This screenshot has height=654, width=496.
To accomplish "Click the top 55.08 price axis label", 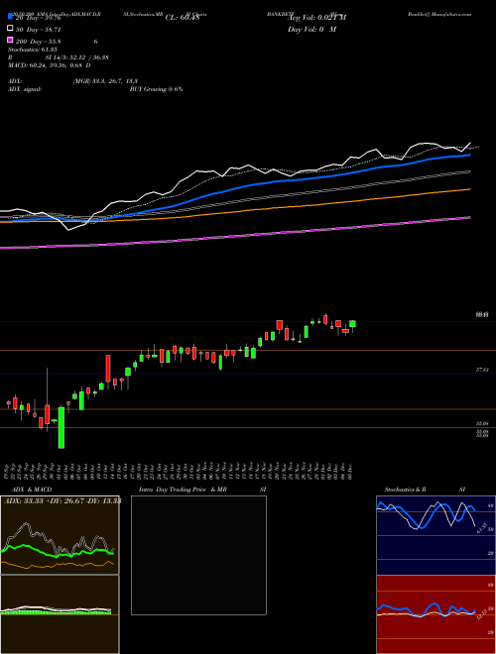I will (482, 423).
